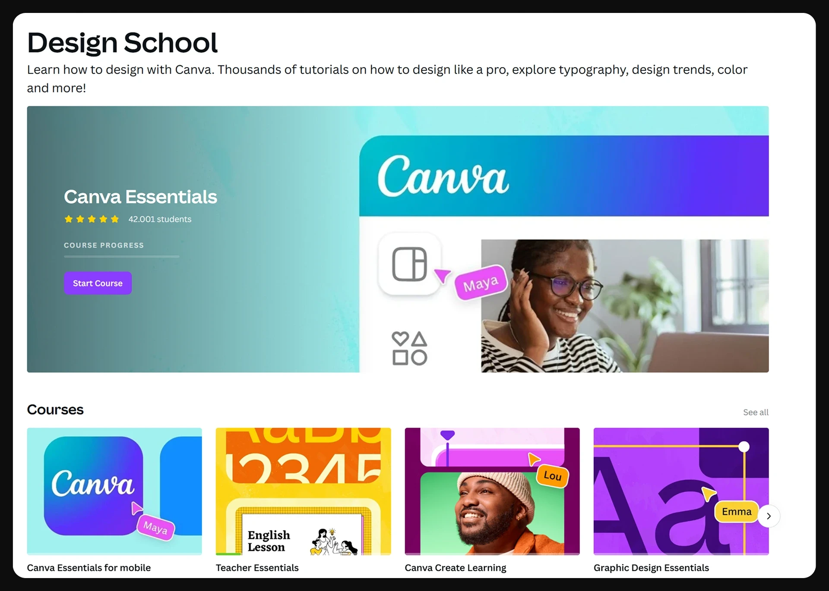This screenshot has width=829, height=591.
Task: Advance courses carousel with right chevron
Action: click(x=769, y=516)
